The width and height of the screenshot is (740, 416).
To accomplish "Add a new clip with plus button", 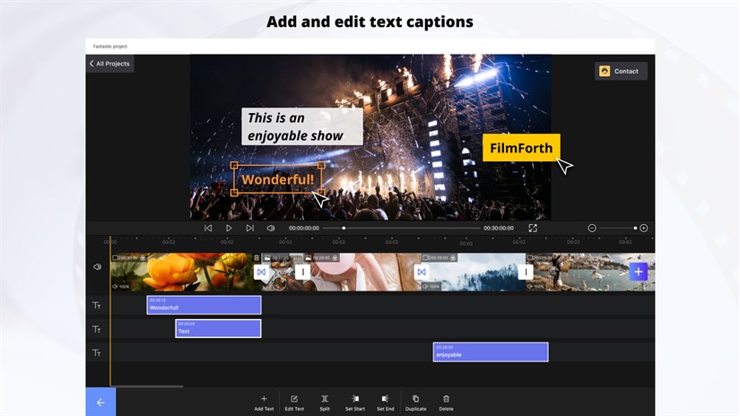I will (638, 272).
